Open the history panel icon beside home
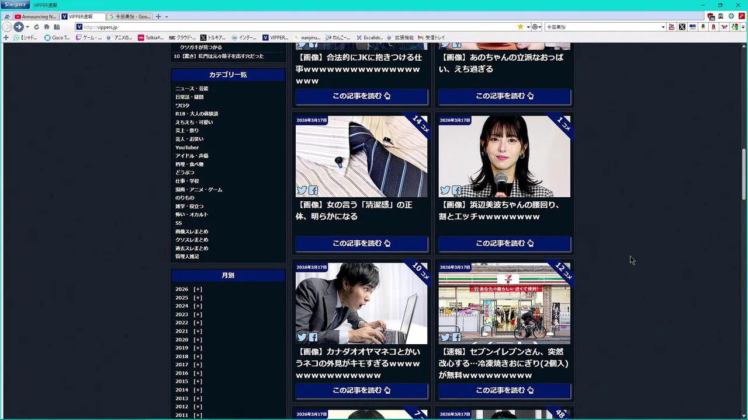 pyautogui.click(x=57, y=27)
